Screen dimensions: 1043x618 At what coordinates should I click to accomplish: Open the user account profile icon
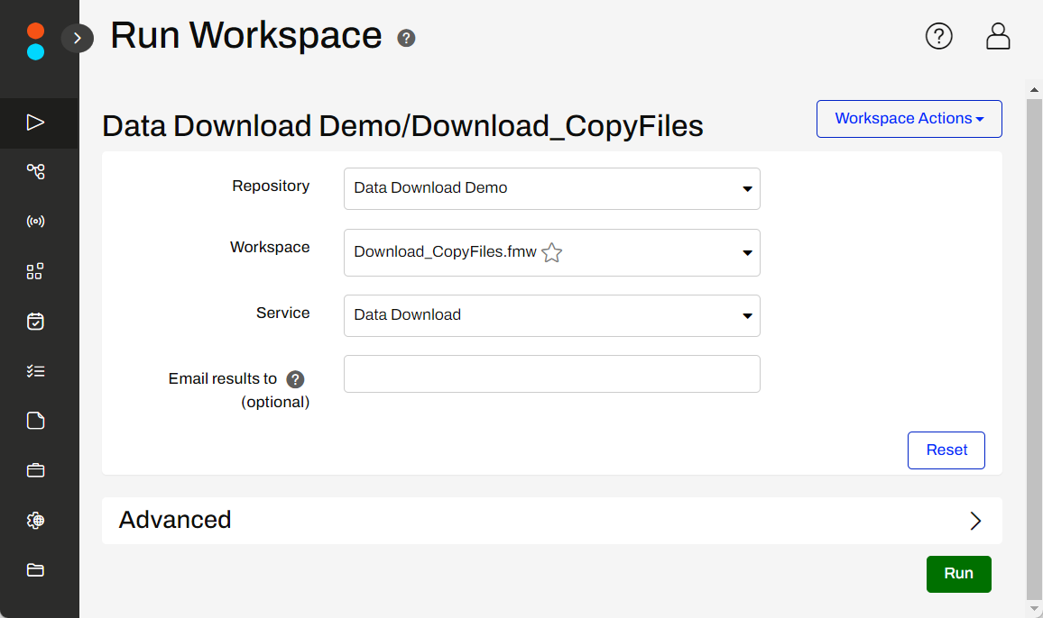998,36
